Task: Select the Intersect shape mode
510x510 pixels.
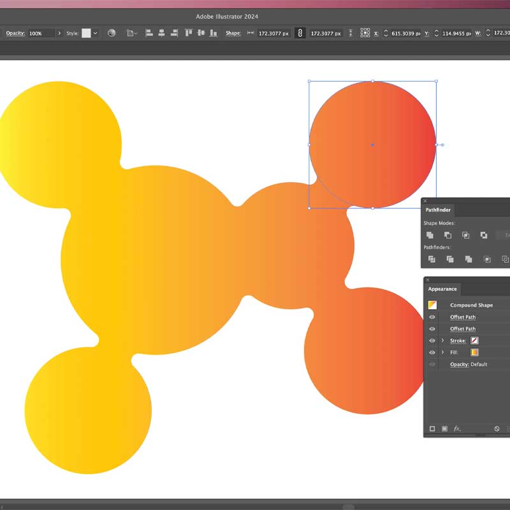Action: pos(466,235)
